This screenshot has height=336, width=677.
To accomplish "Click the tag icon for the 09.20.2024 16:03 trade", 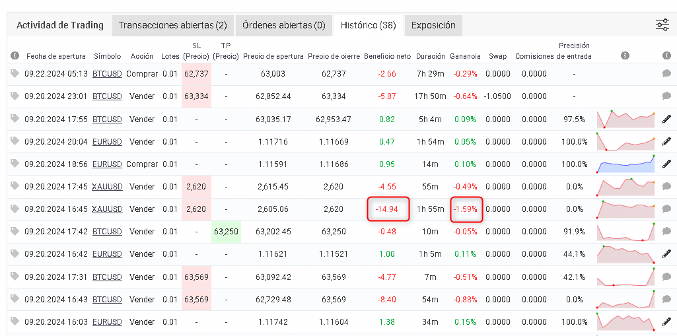I will (15, 321).
